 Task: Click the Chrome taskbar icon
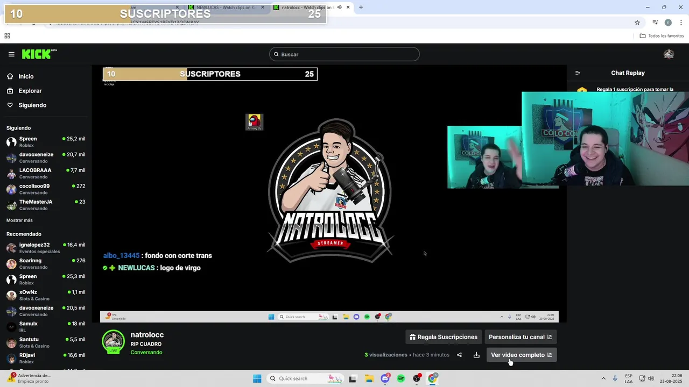pos(433,378)
